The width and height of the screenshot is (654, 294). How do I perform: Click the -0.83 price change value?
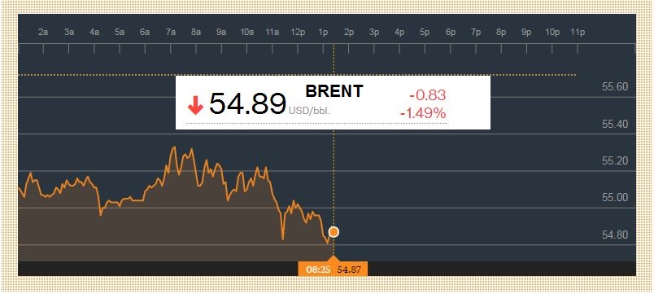click(428, 95)
